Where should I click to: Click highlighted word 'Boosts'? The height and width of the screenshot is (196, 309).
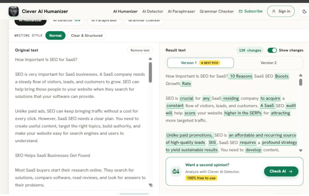pos(282,76)
